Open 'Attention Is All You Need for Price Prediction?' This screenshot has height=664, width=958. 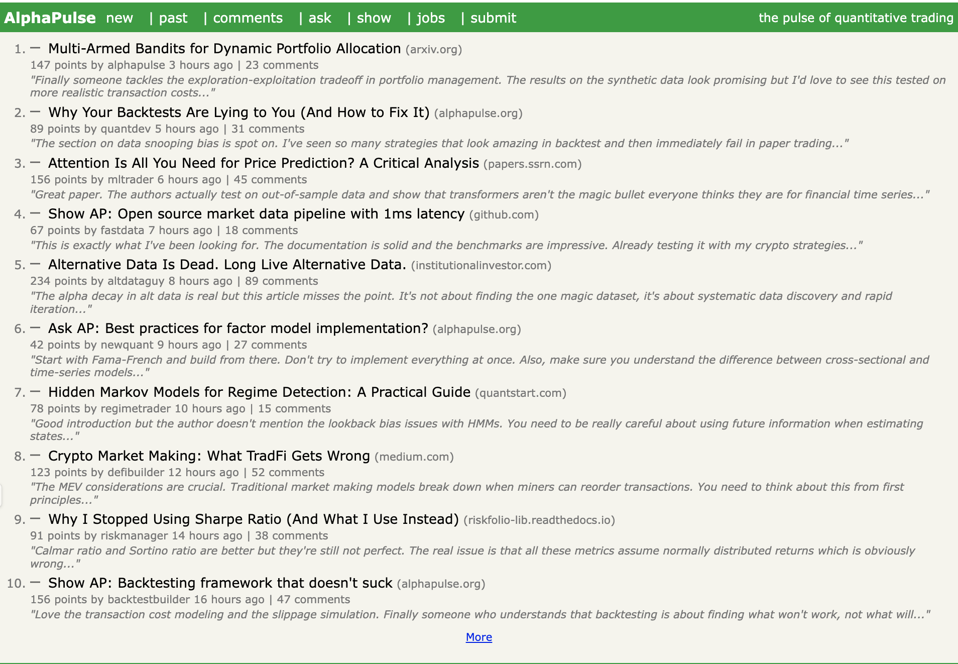(x=264, y=163)
